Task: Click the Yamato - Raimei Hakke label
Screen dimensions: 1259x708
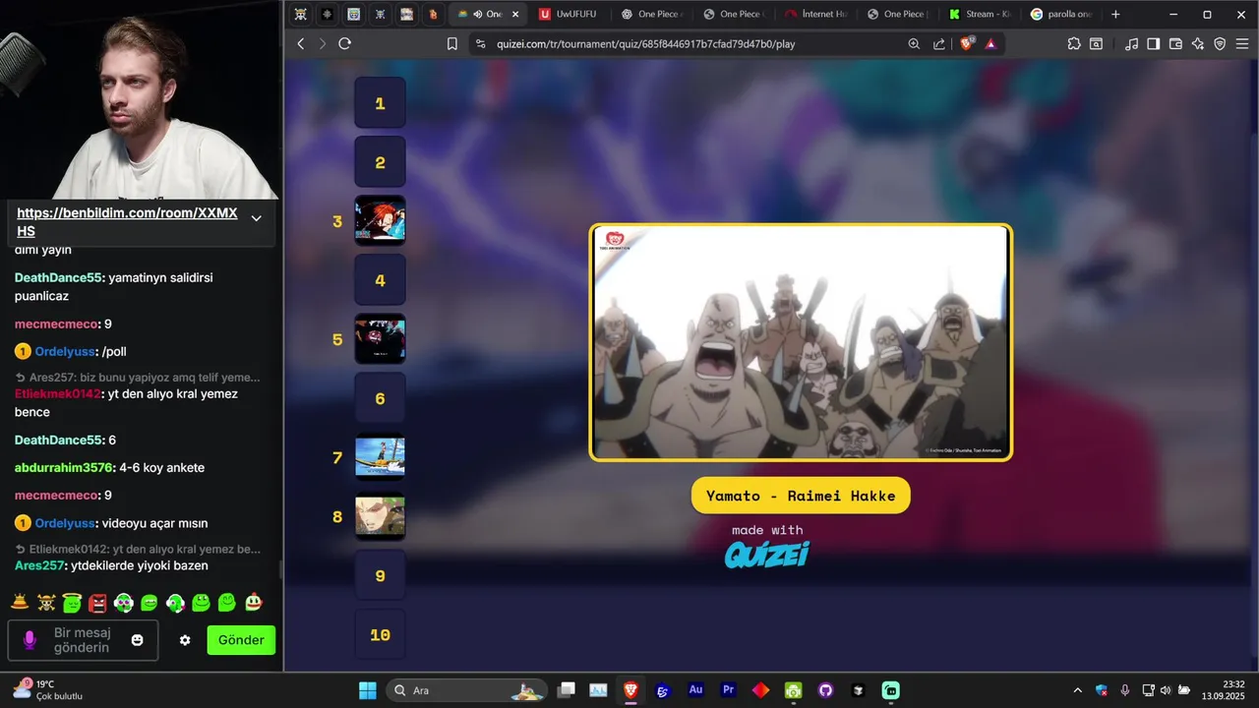Action: 801,496
